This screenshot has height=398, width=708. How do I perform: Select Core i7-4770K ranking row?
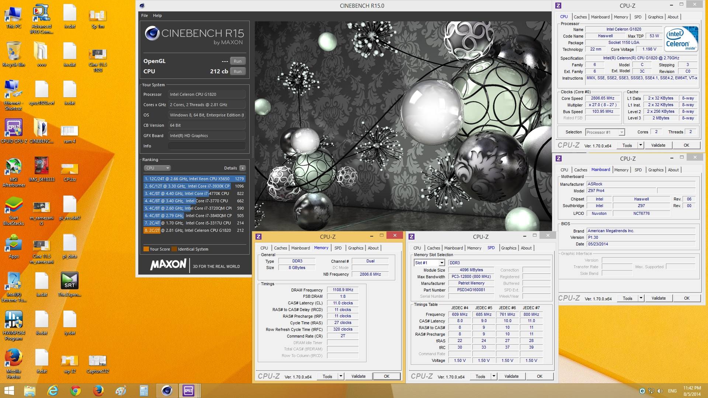(x=194, y=193)
